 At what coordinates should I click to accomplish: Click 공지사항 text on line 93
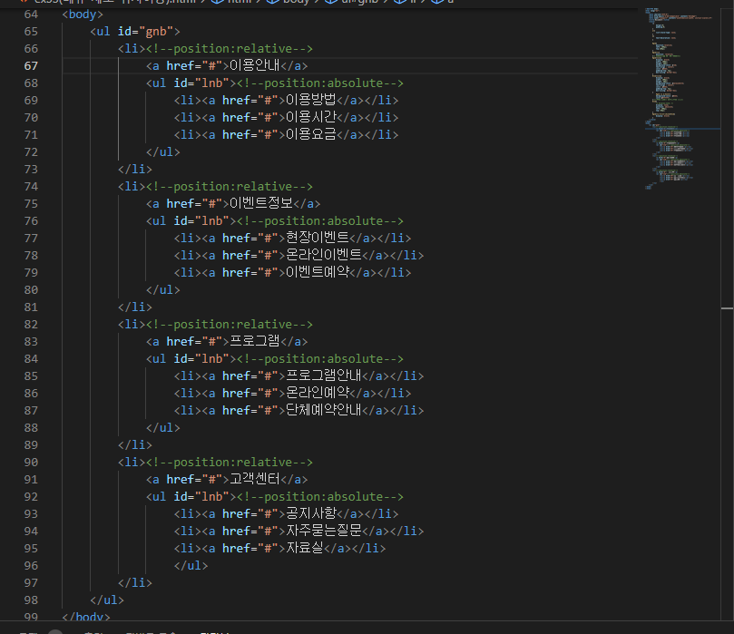tap(311, 513)
